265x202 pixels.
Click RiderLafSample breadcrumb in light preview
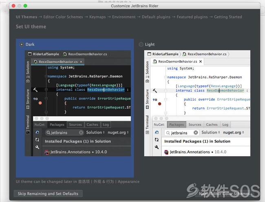click(163, 54)
